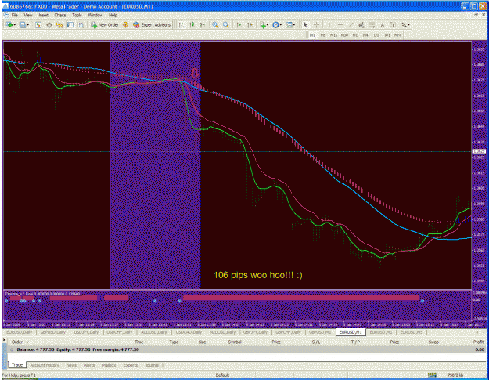The height and width of the screenshot is (380, 489).
Task: Select the Vertical Line drawing tool
Action: 329,25
